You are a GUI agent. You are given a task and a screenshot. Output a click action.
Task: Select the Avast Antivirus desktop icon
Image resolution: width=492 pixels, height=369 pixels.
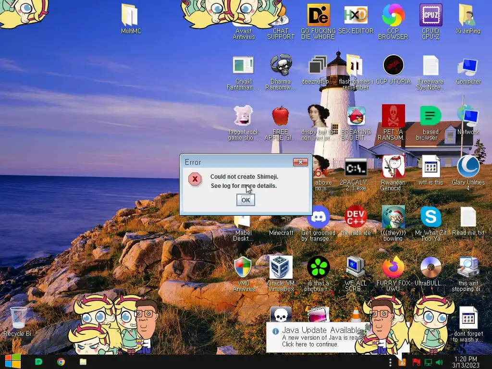(x=244, y=34)
